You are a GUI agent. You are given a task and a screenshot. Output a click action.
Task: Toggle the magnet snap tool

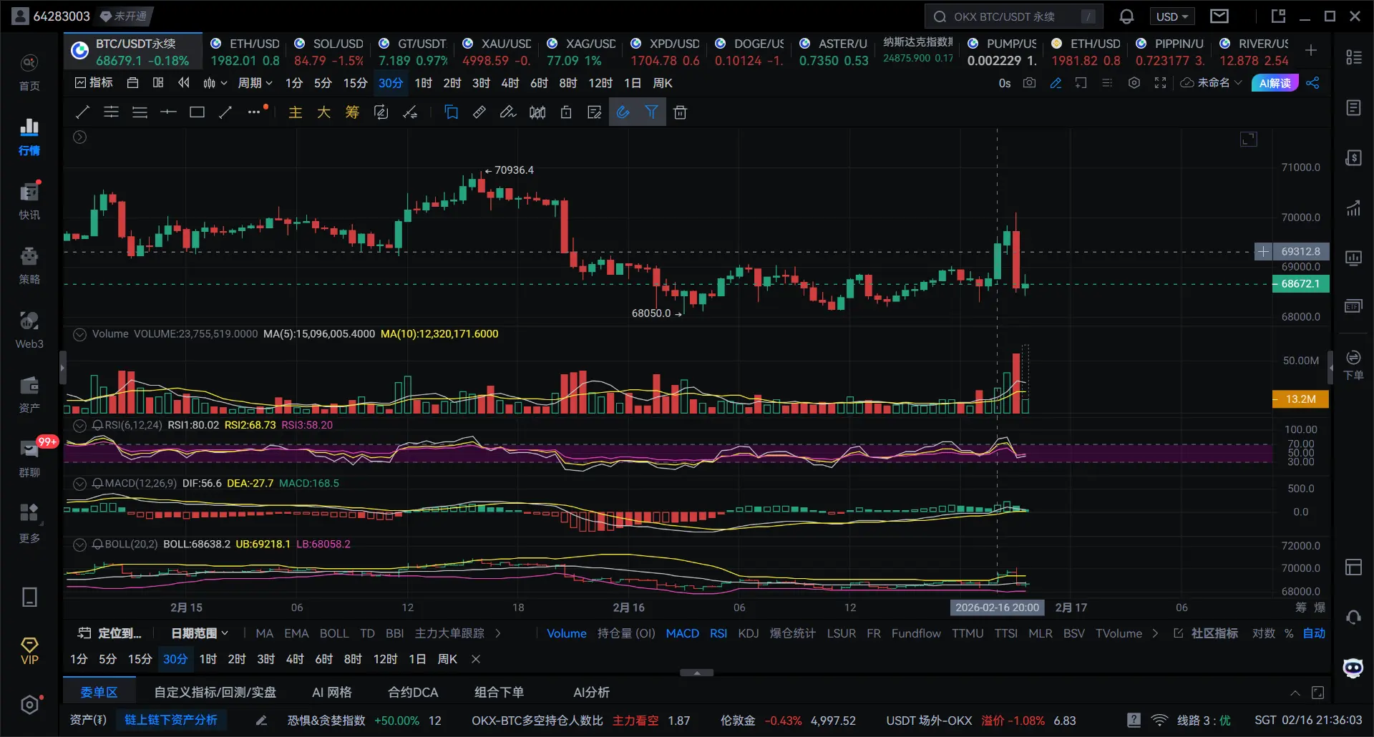pyautogui.click(x=623, y=112)
